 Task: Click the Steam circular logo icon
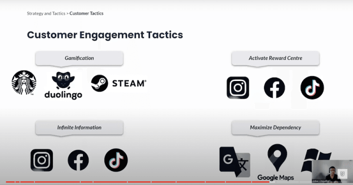click(x=100, y=83)
